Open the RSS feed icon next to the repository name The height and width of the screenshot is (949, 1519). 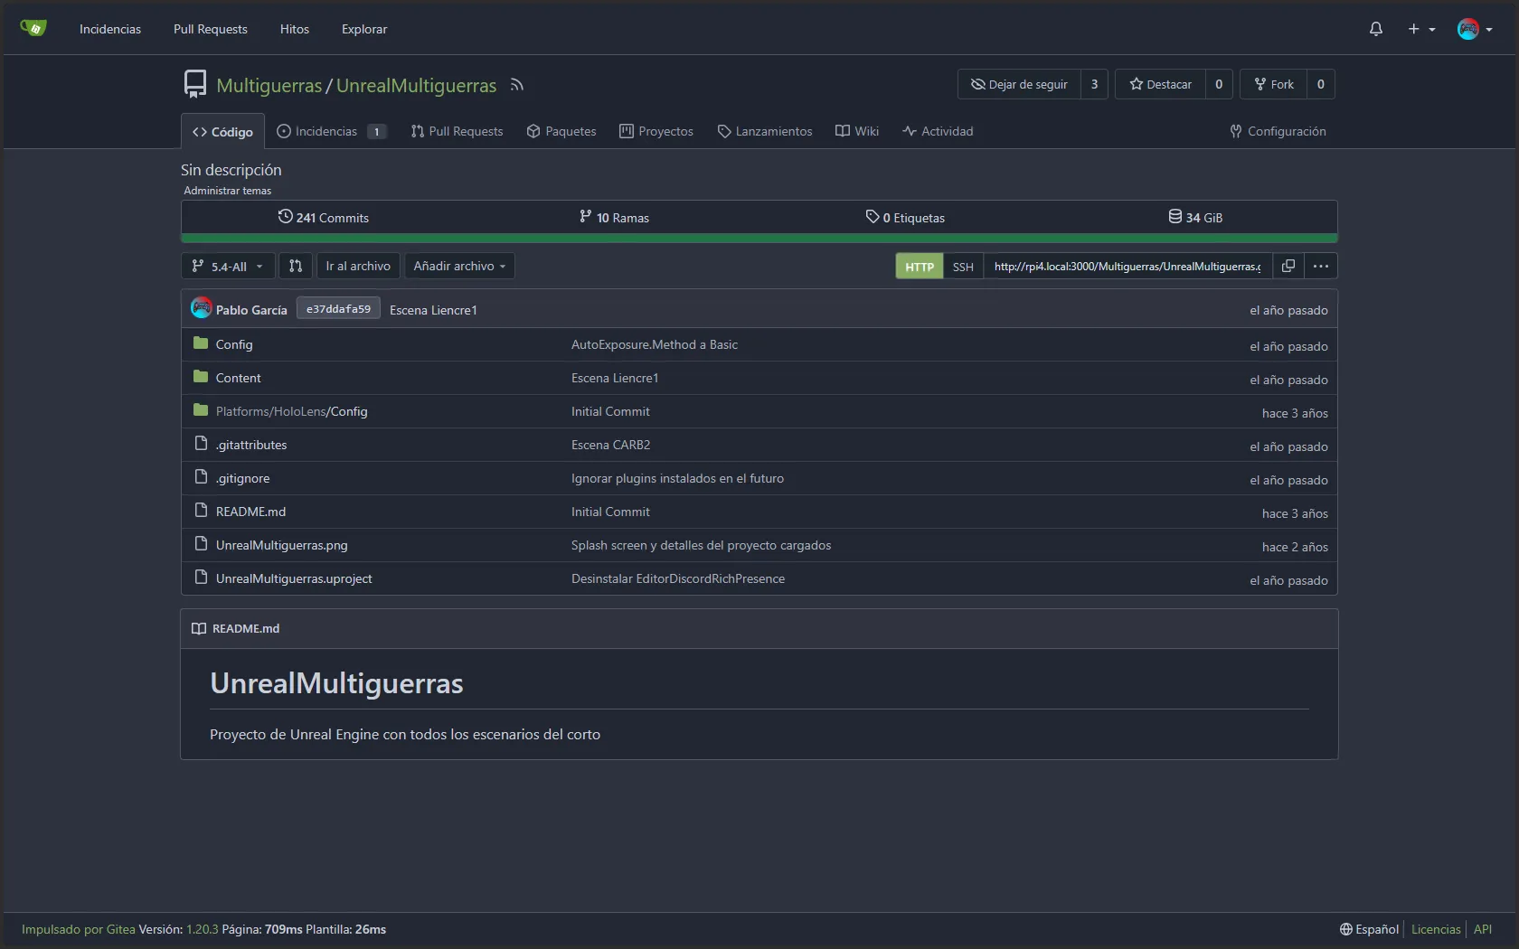pos(517,85)
